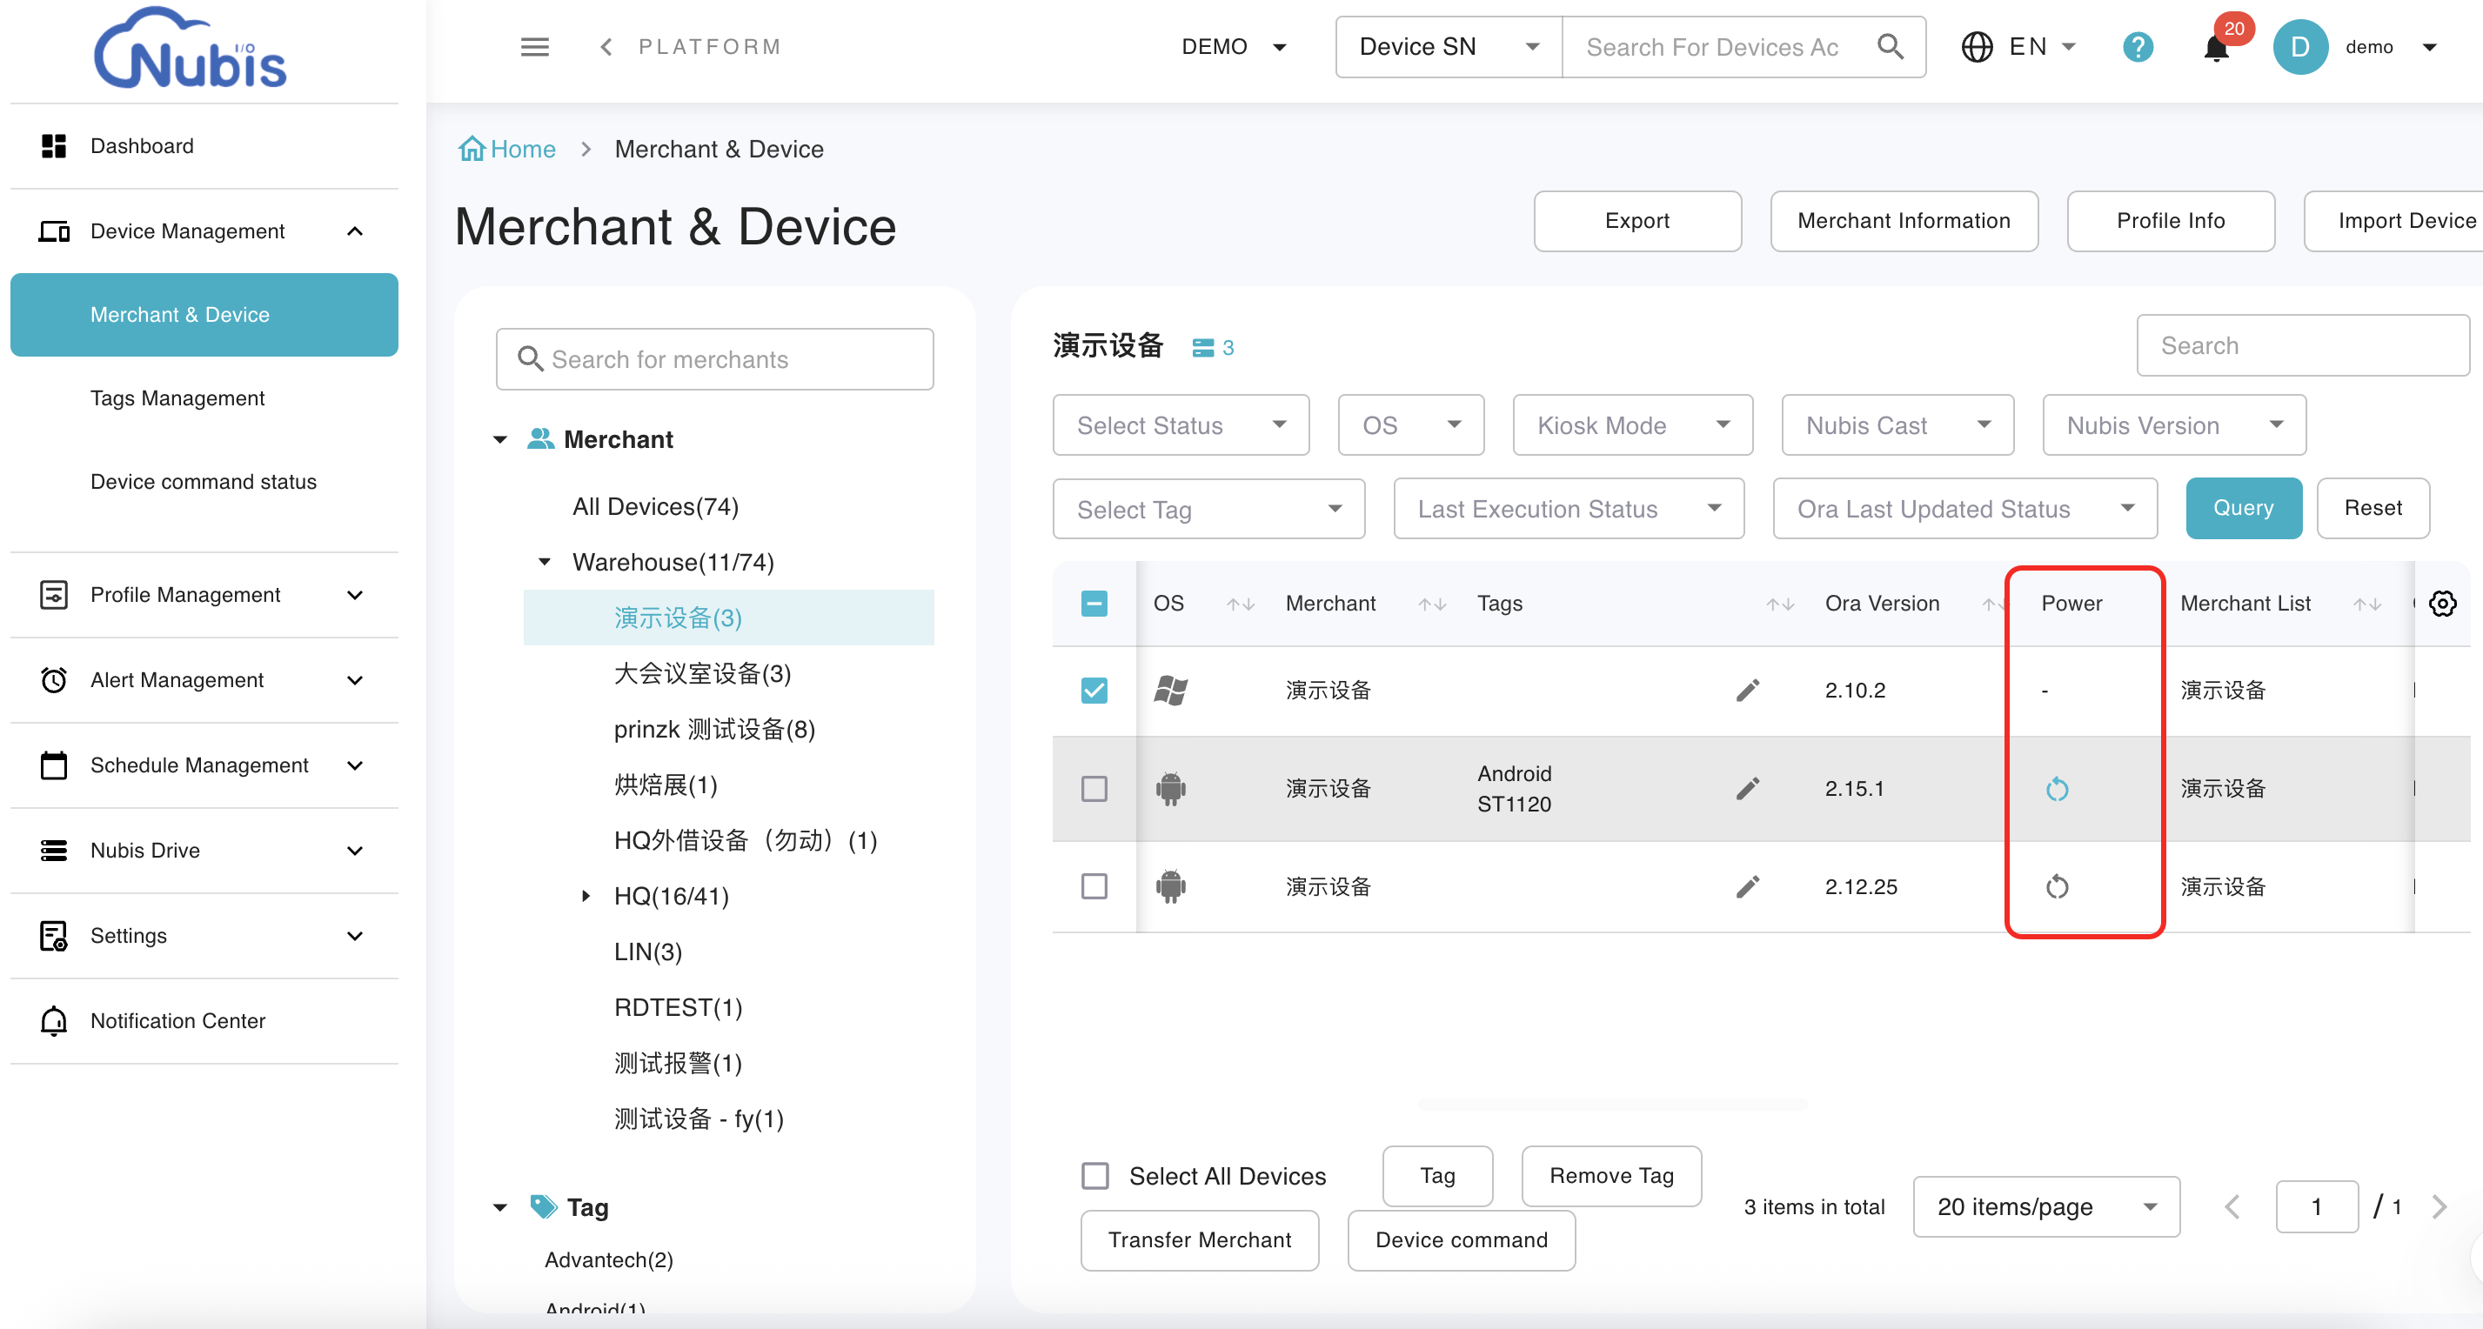Click power restart icon for 2.15.1 device
The width and height of the screenshot is (2483, 1329).
(2057, 789)
